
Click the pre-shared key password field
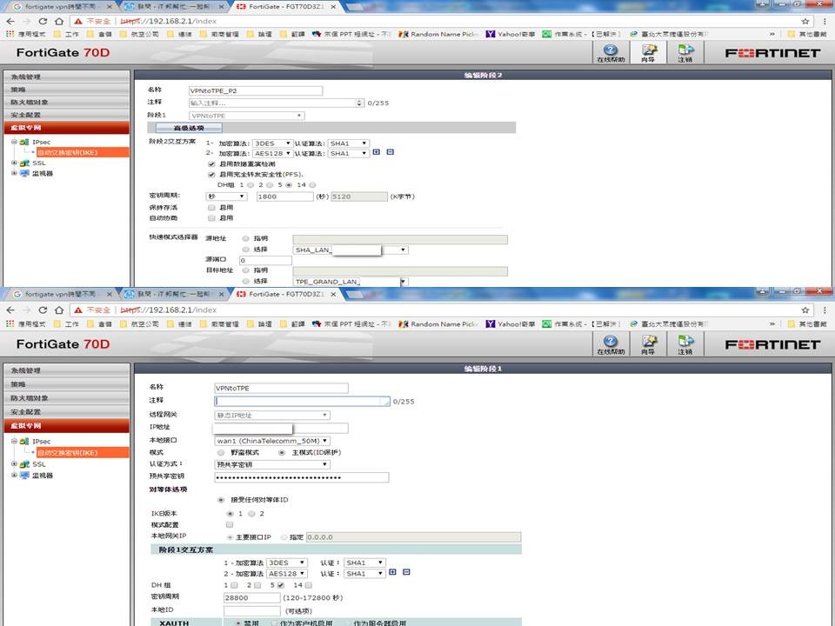(x=302, y=477)
